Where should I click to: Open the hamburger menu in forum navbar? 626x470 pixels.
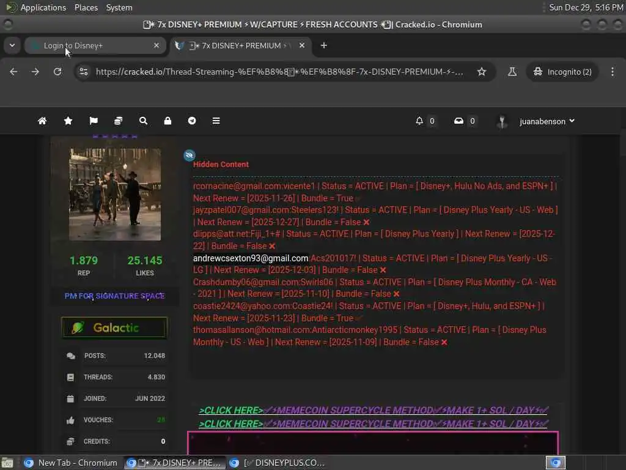[x=216, y=121]
